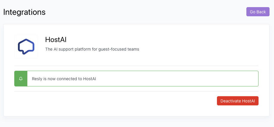Select the Integrations page heading
This screenshot has height=127, width=274.
pos(24,12)
